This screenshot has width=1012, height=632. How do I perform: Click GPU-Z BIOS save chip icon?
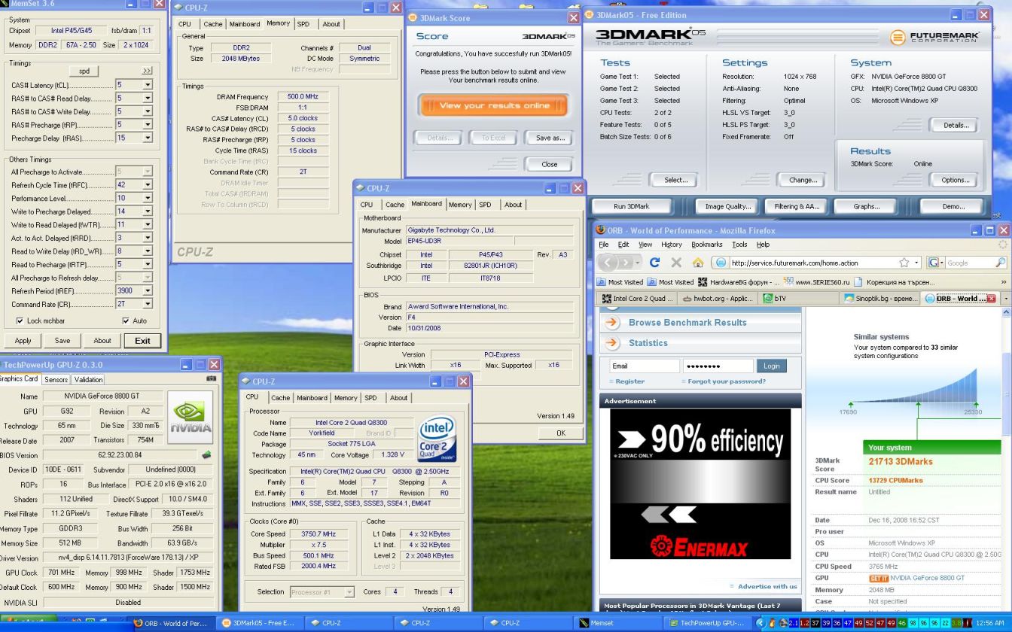pyautogui.click(x=206, y=454)
